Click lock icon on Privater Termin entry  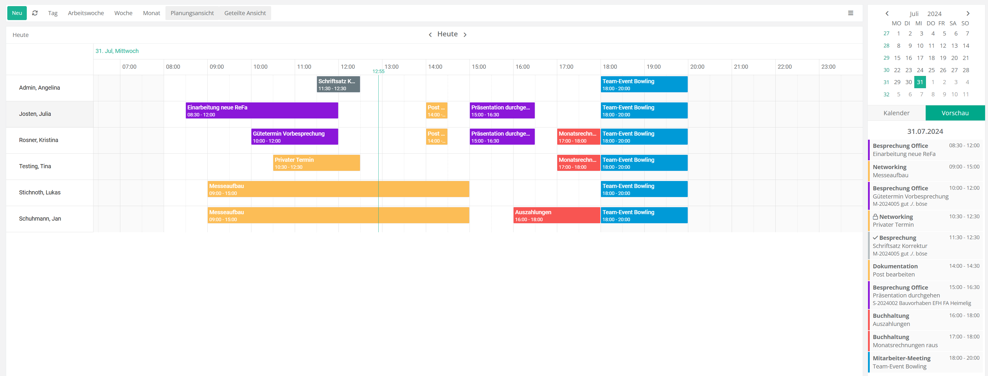[875, 217]
